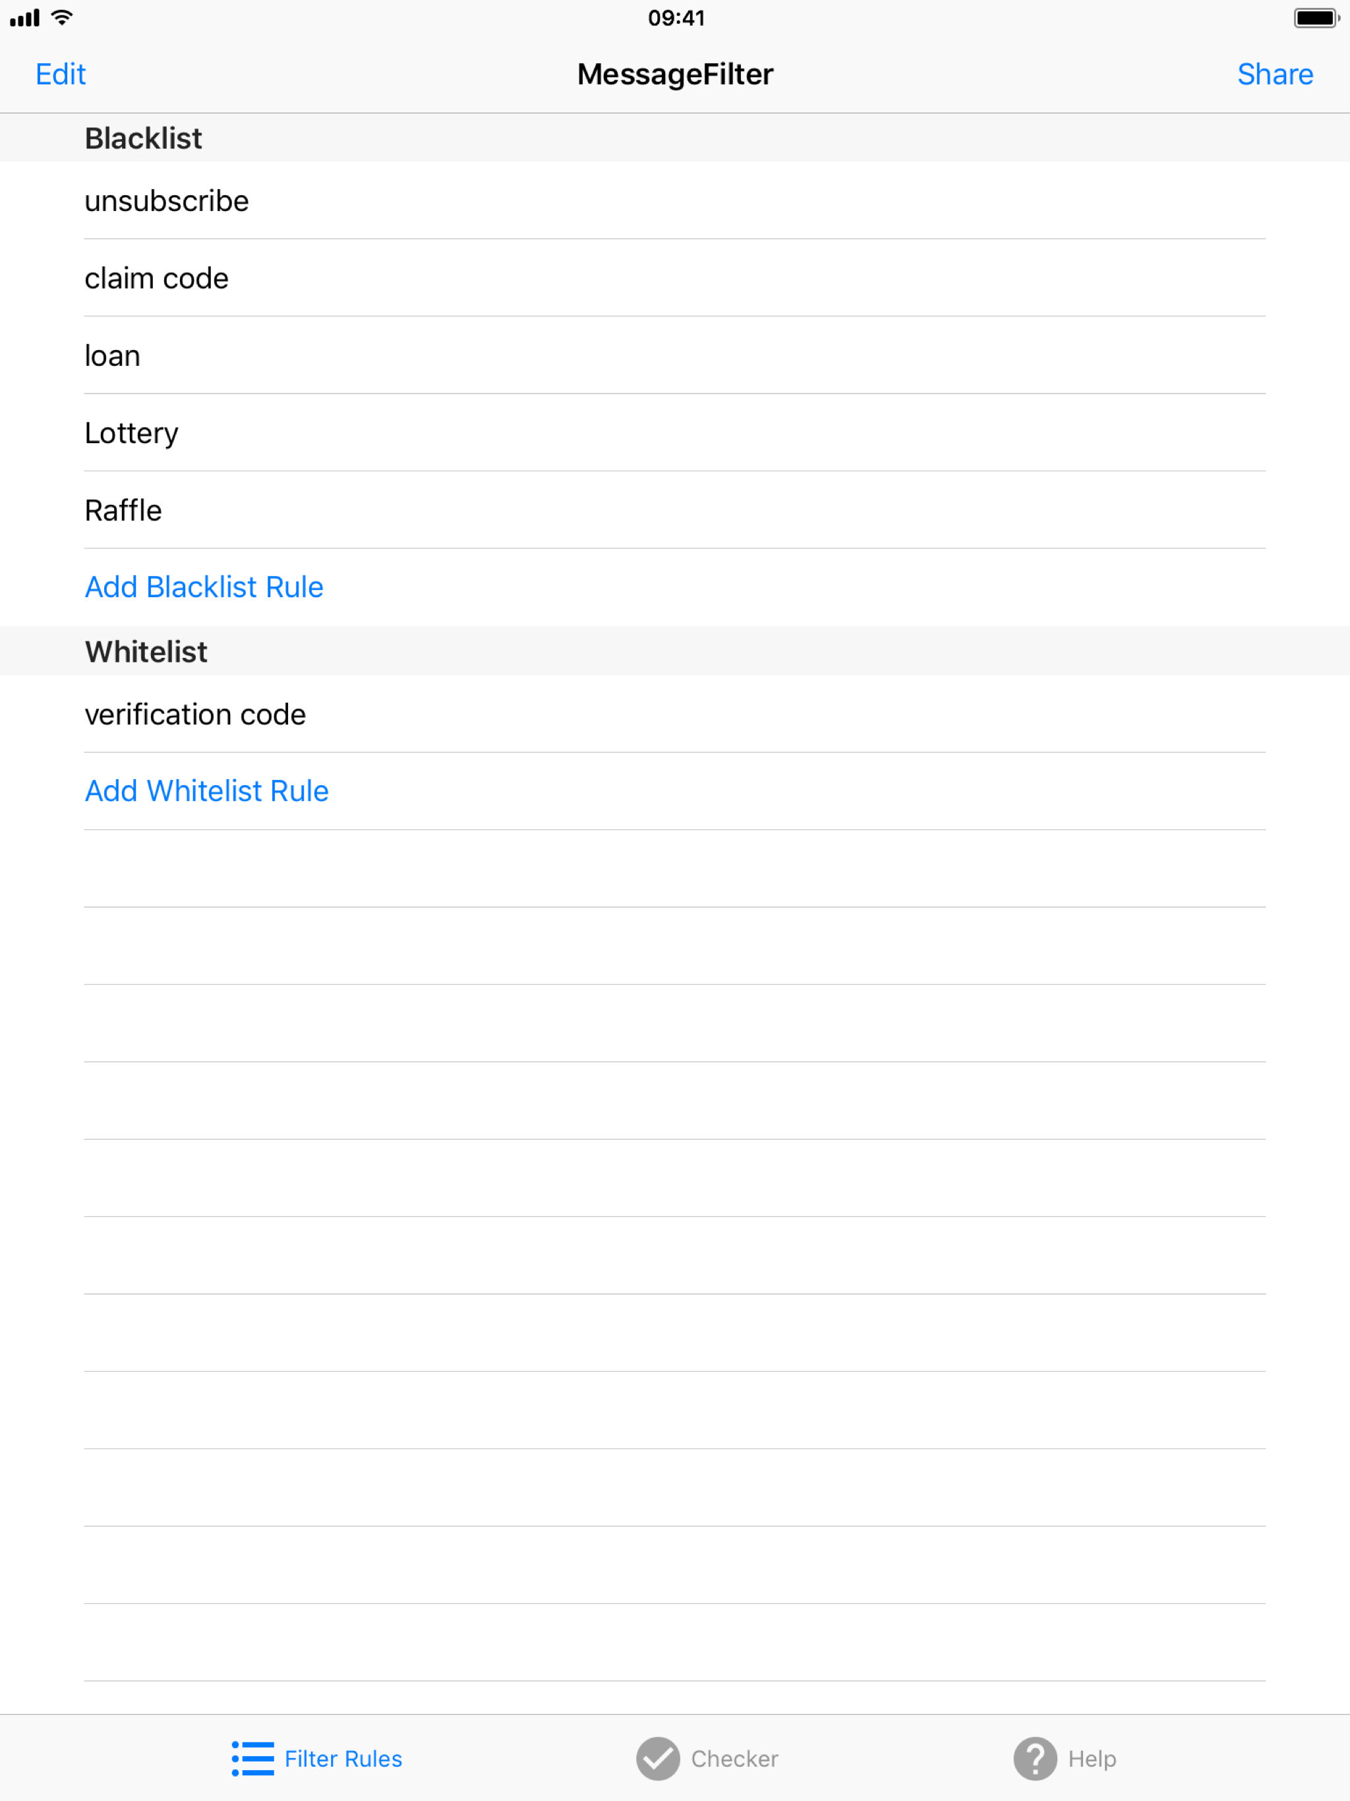Tap the Wi-Fi status icon
The height and width of the screenshot is (1801, 1350).
(62, 18)
